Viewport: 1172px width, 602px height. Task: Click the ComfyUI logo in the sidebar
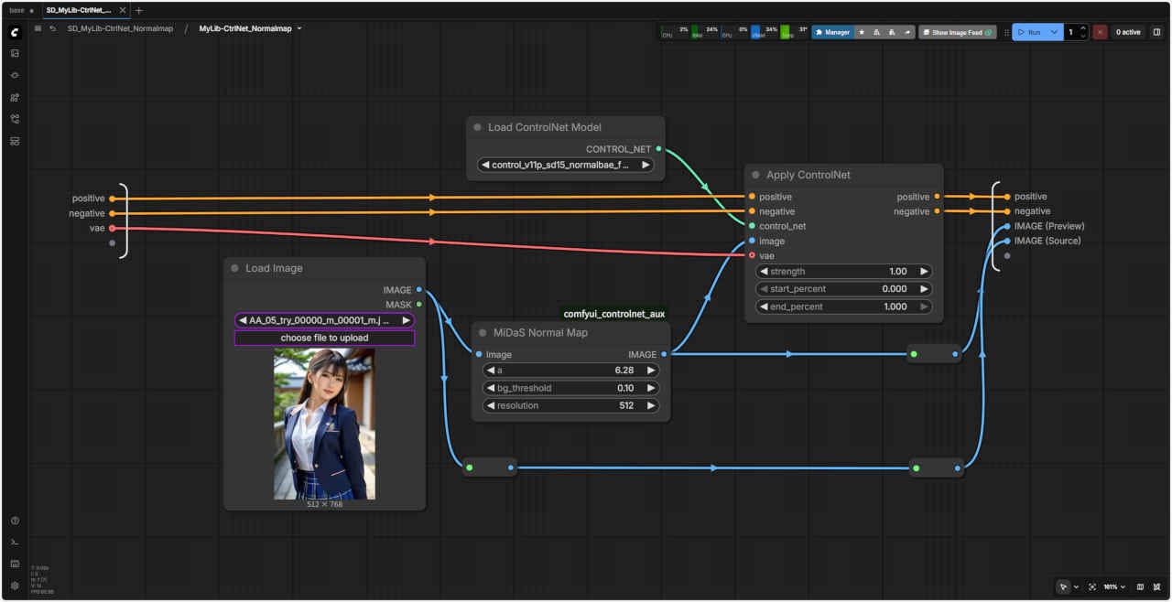coord(15,32)
